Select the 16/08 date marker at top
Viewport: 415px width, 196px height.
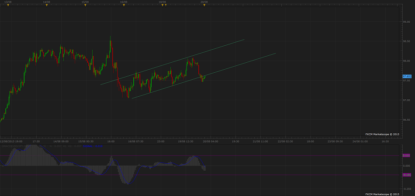pyautogui.click(x=124, y=5)
